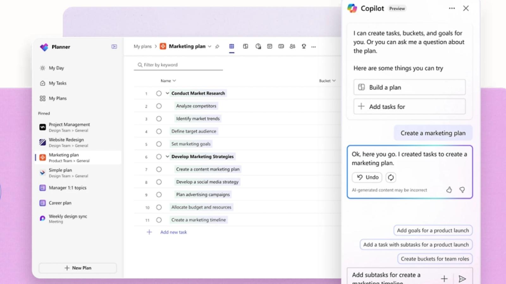Choose Build a plan suggestion
The image size is (506, 284).
click(x=410, y=87)
